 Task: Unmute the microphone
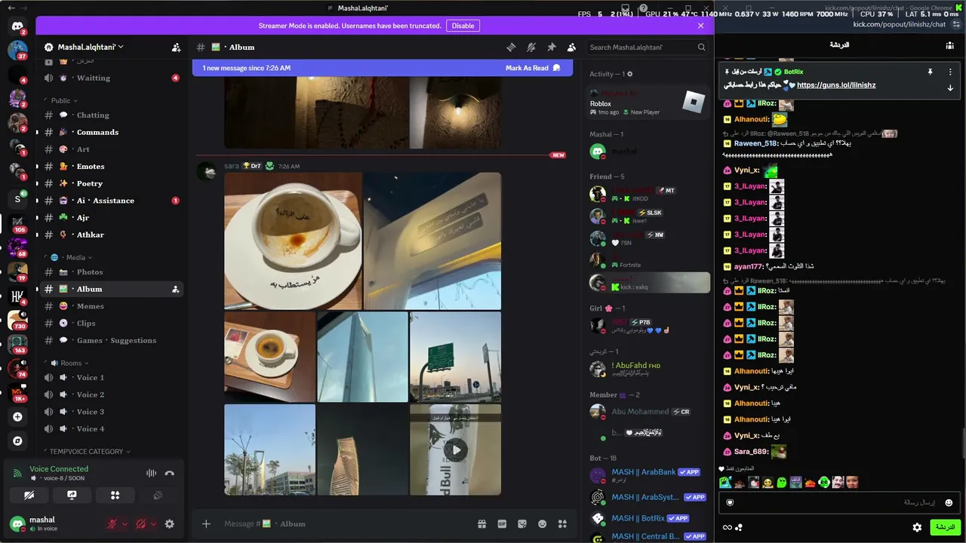click(112, 524)
